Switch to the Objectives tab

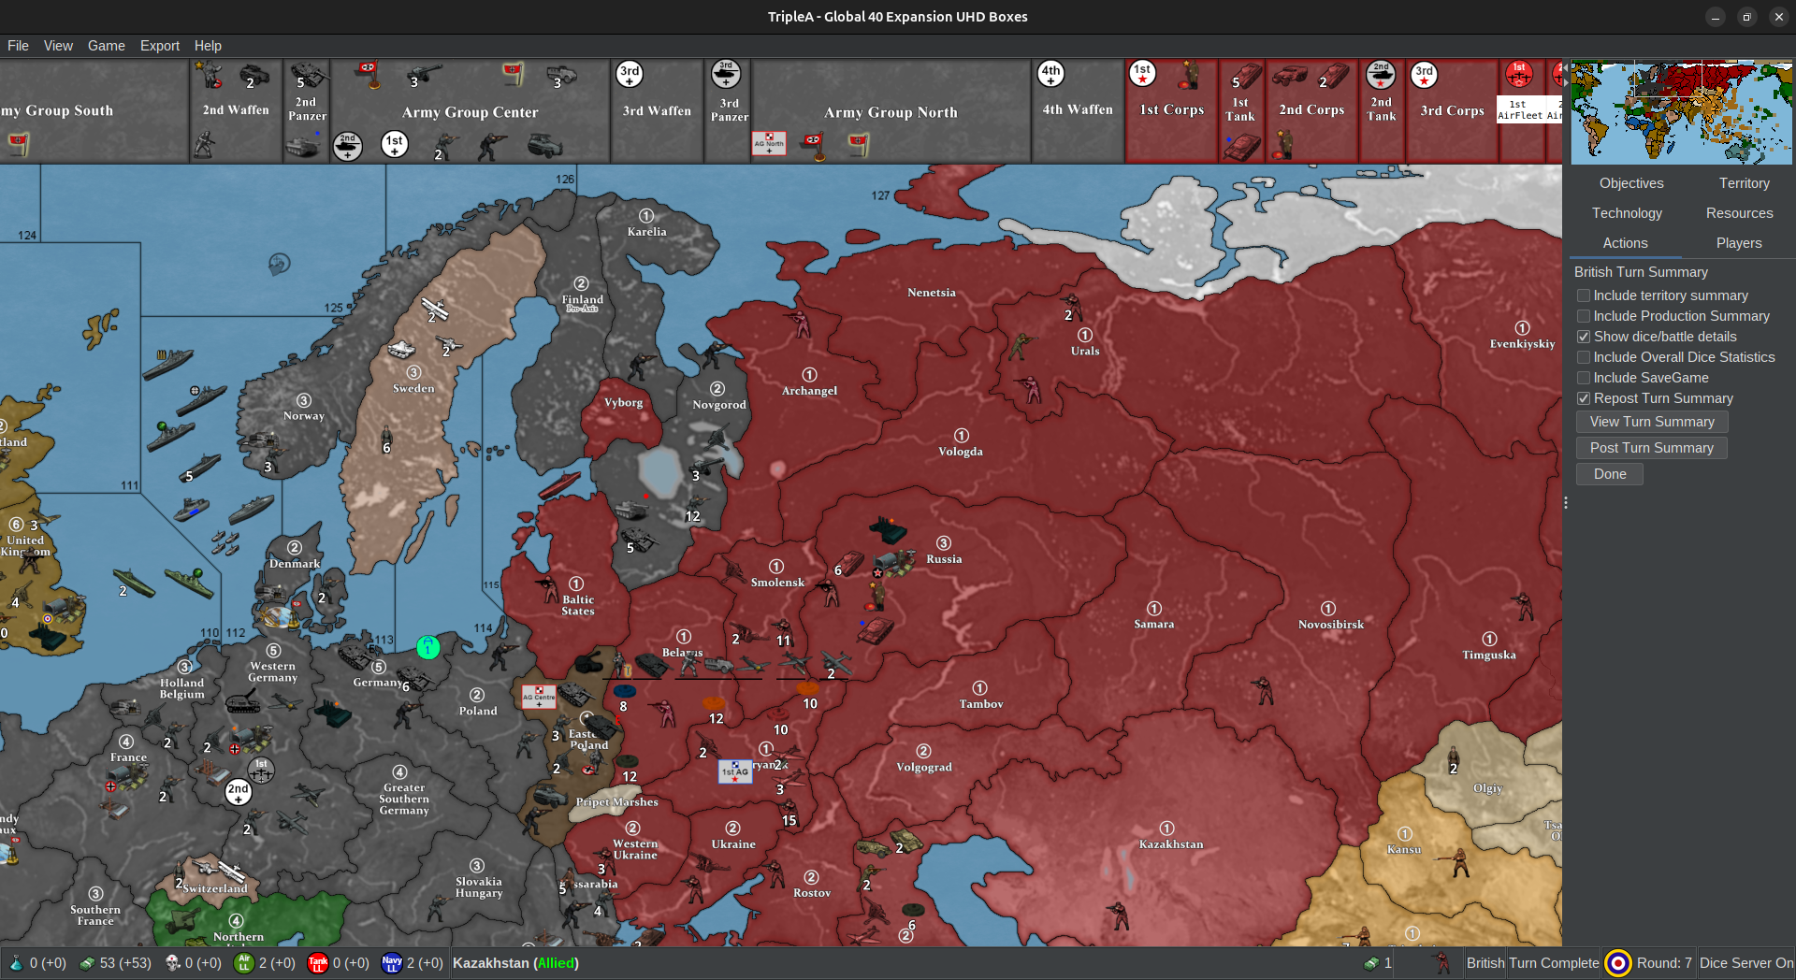point(1631,183)
